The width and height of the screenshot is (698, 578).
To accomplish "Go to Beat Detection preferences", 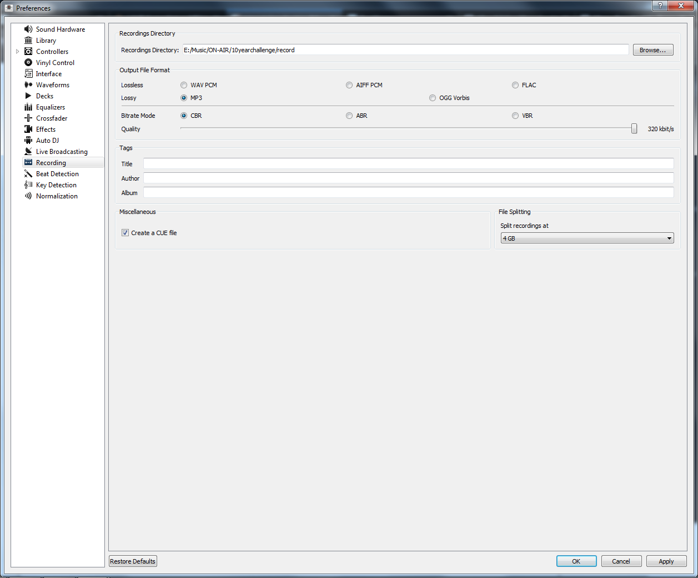I will (57, 174).
